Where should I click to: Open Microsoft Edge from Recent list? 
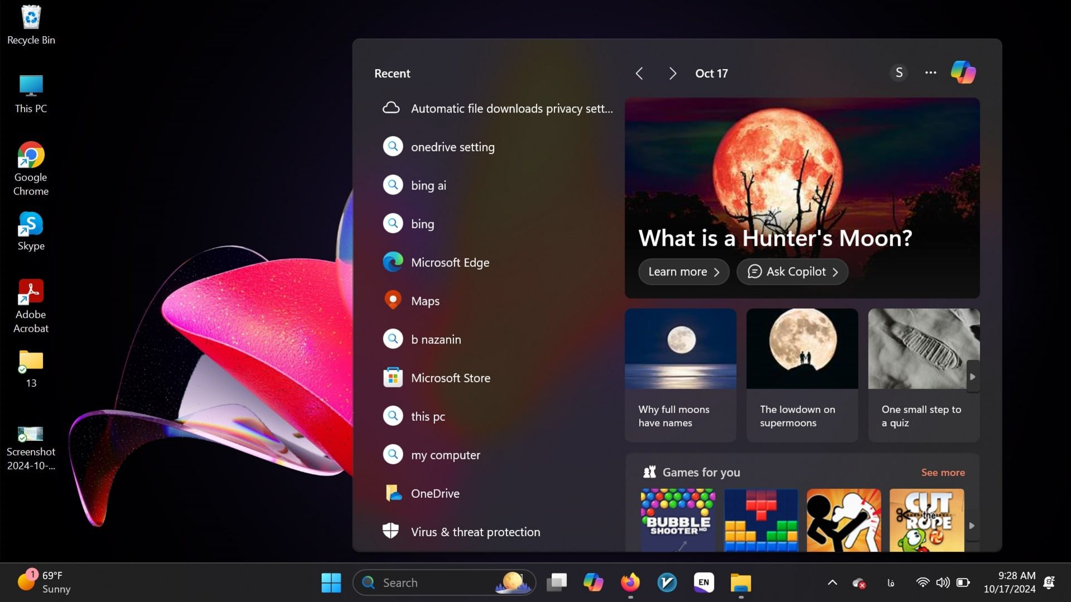pos(450,262)
